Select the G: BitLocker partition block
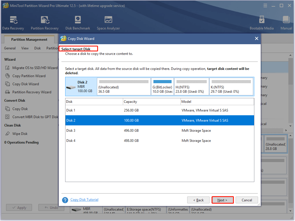Viewport: 295px width, 221px height. [x=163, y=86]
